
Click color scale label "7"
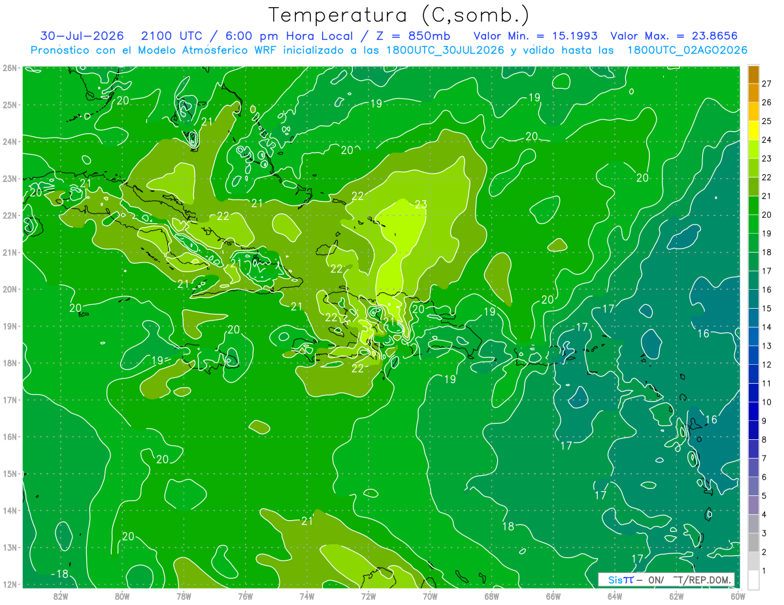point(764,458)
